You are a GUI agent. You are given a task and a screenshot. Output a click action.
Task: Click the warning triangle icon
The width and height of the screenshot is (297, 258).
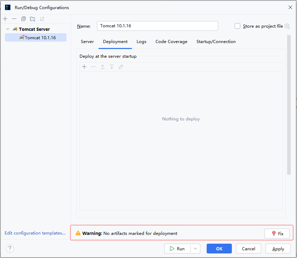click(x=78, y=233)
